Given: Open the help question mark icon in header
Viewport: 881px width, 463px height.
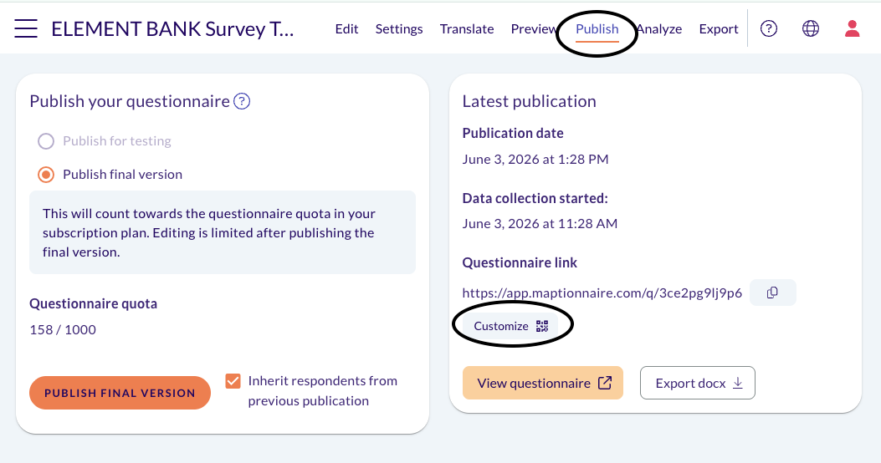Looking at the screenshot, I should coord(769,28).
